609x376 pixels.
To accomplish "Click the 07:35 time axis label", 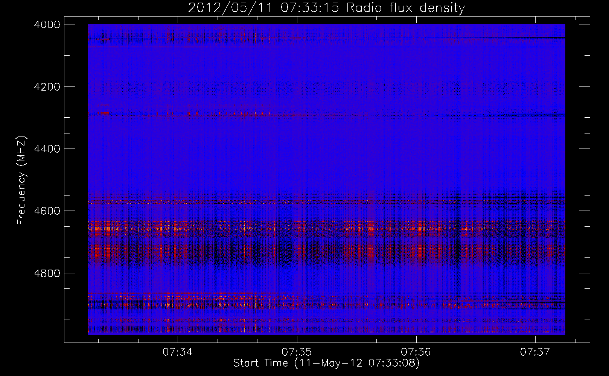I will (297, 352).
